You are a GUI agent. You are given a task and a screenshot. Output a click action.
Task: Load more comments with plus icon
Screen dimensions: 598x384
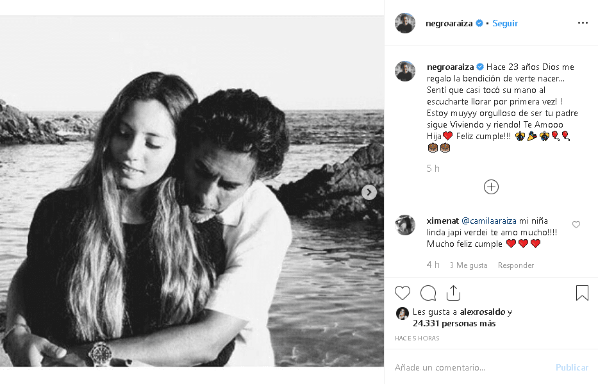pyautogui.click(x=491, y=187)
